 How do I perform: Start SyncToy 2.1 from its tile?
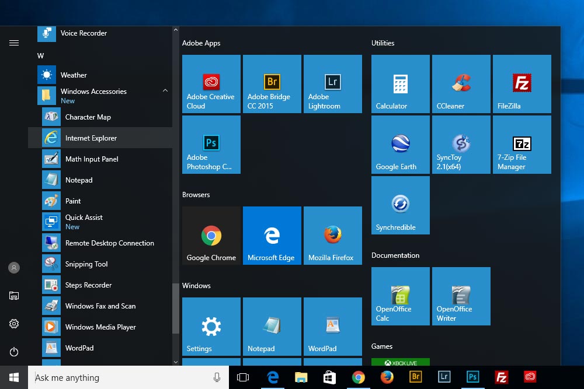click(461, 144)
